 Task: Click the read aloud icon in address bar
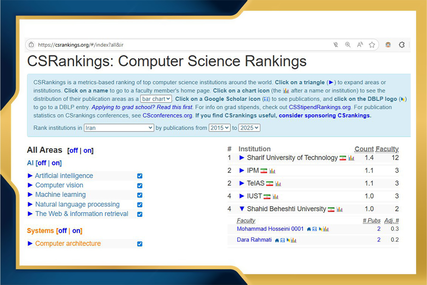pyautogui.click(x=360, y=45)
